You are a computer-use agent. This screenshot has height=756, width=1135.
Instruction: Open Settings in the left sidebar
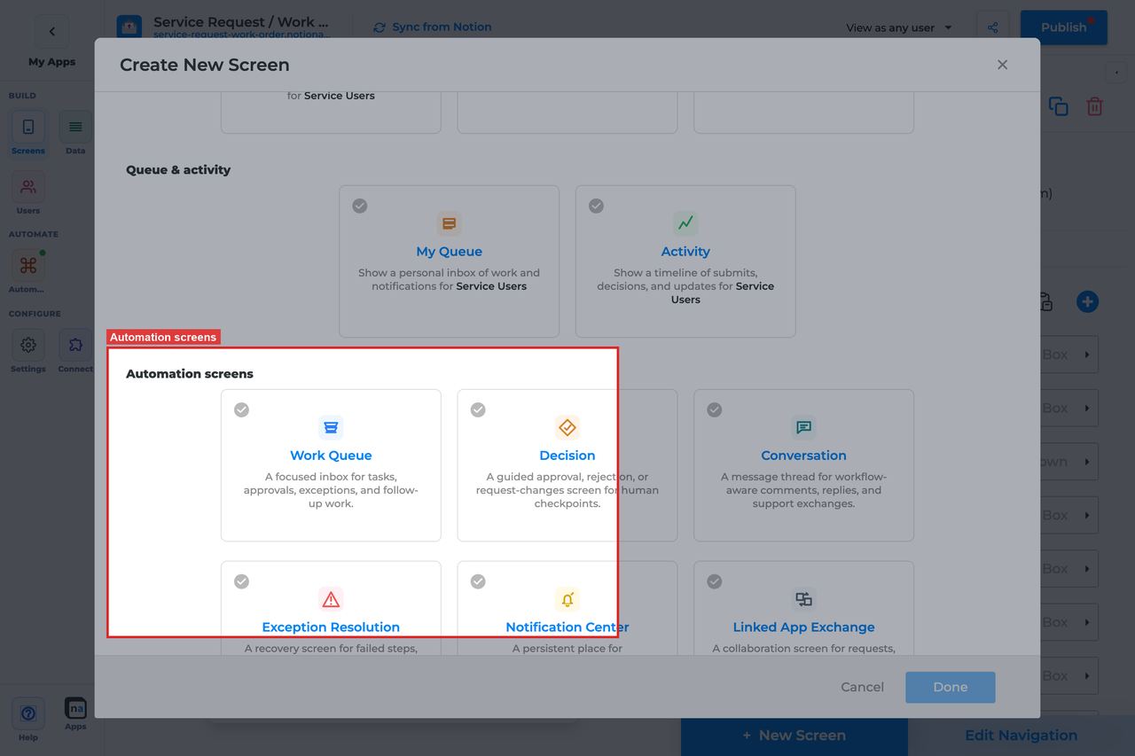point(28,351)
